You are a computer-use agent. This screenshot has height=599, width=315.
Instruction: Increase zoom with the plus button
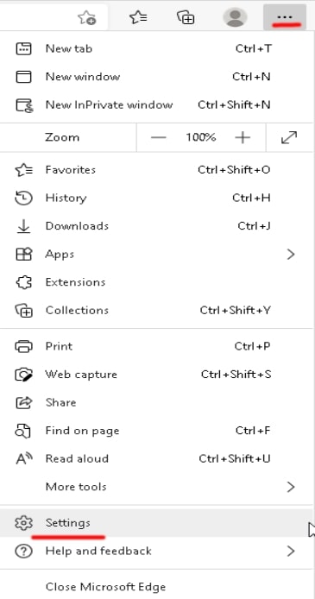(x=243, y=137)
